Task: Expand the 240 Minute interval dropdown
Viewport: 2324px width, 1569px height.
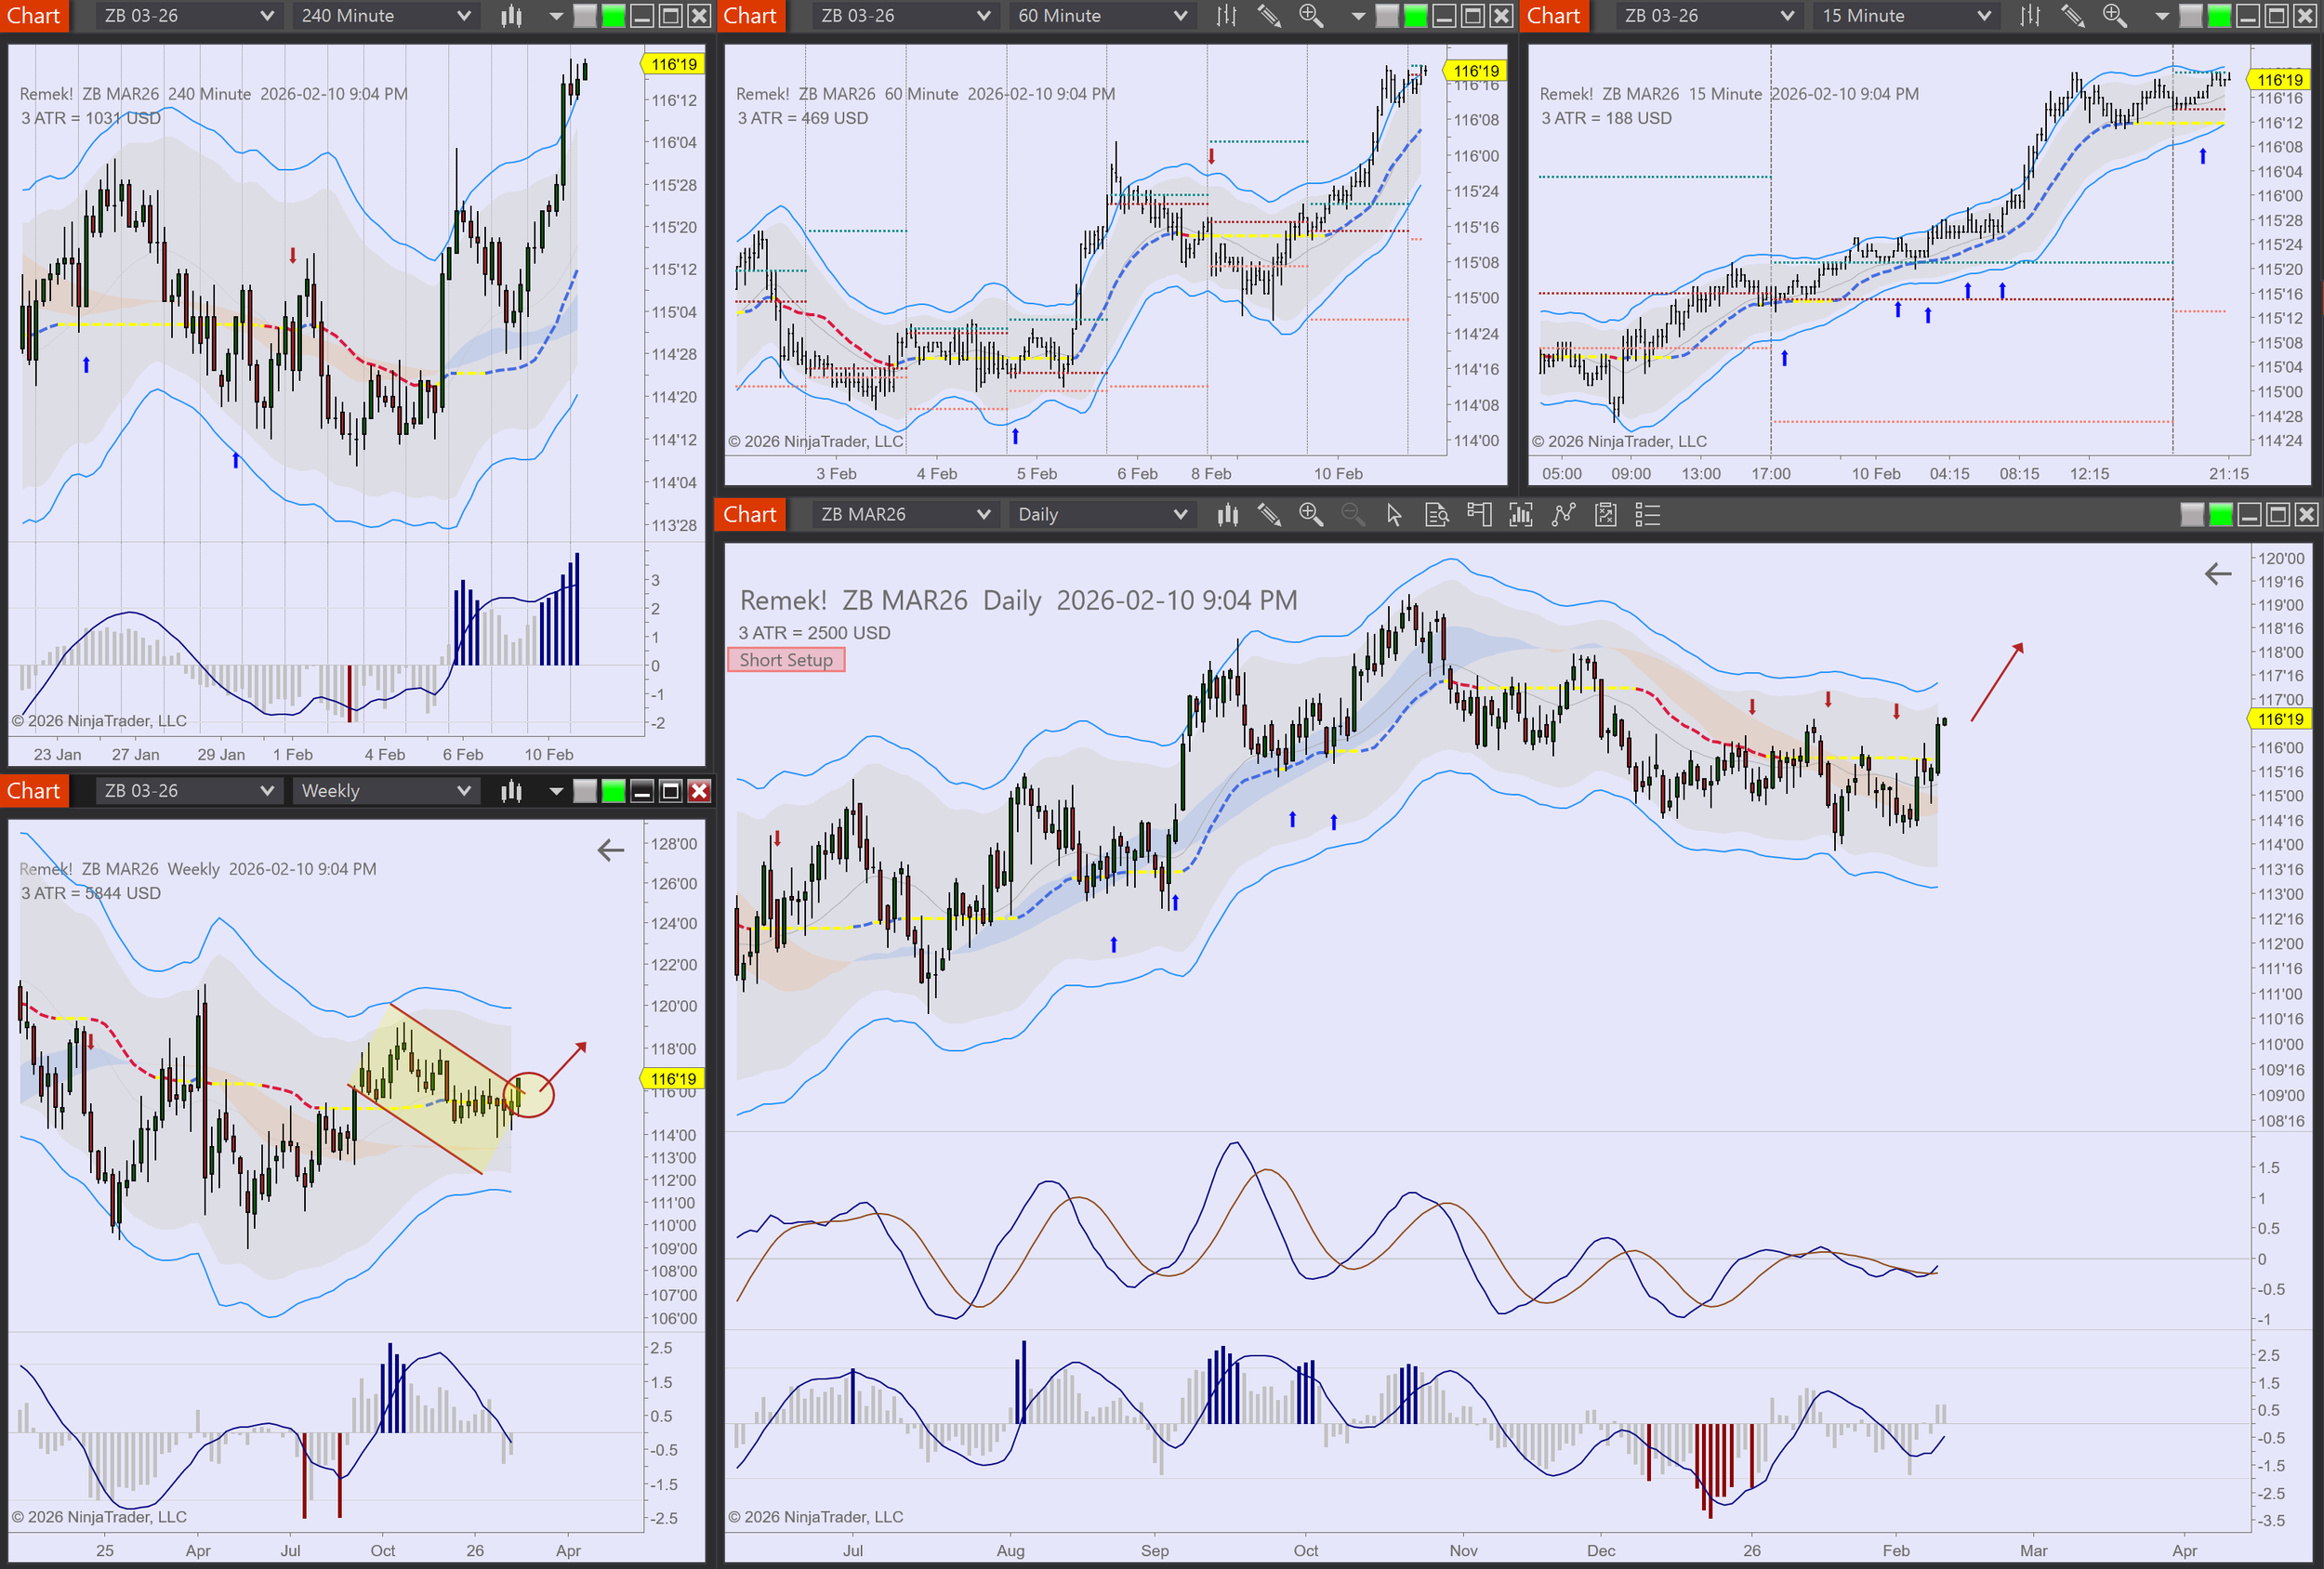Action: click(385, 16)
